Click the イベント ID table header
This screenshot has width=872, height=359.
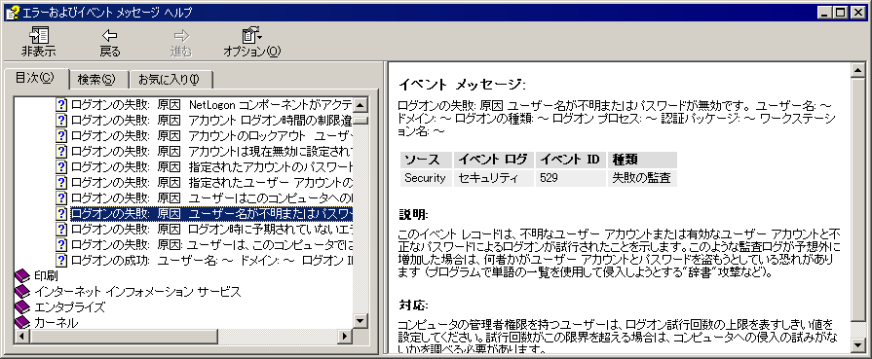(x=571, y=161)
